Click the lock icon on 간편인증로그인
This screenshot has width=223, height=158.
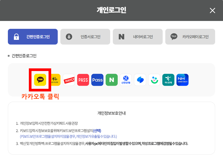[x=16, y=37]
